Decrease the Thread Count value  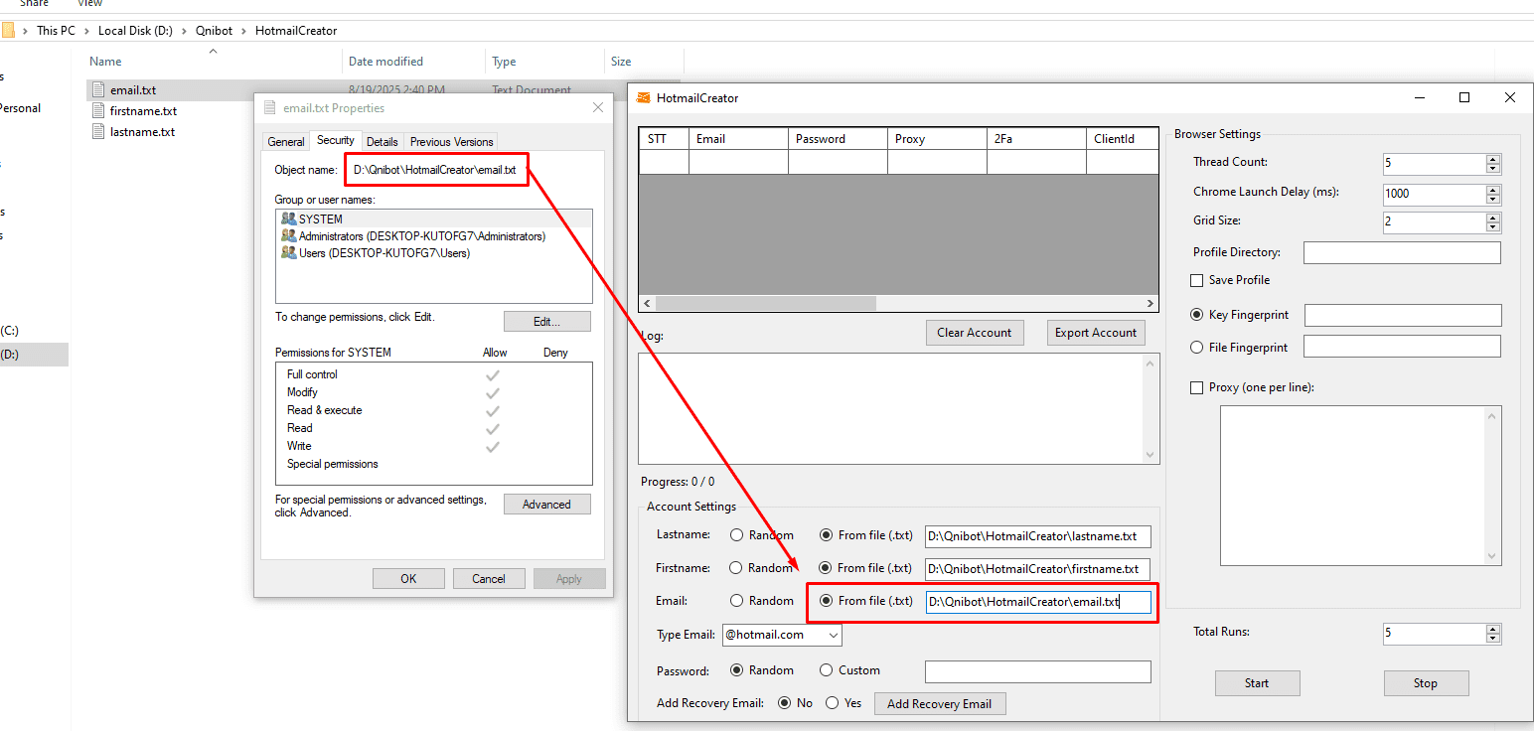click(x=1493, y=169)
